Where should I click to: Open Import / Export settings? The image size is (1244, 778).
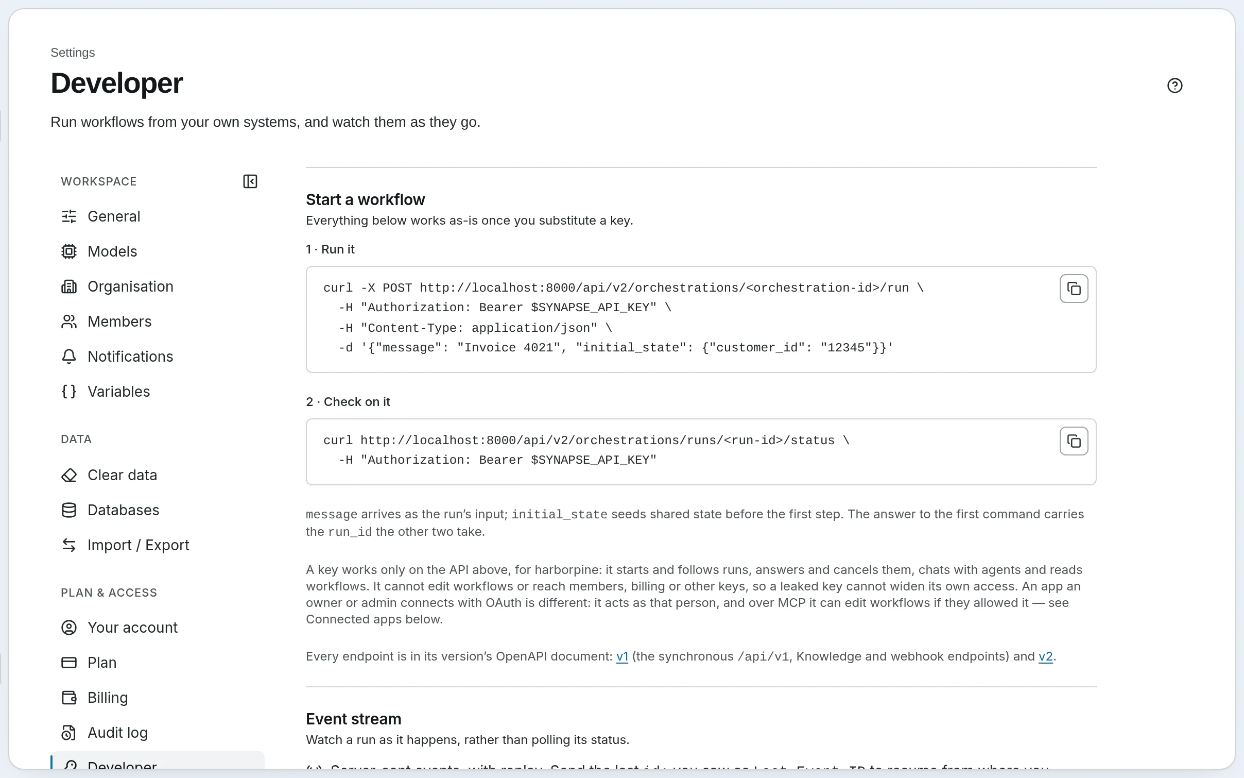[x=158, y=545]
